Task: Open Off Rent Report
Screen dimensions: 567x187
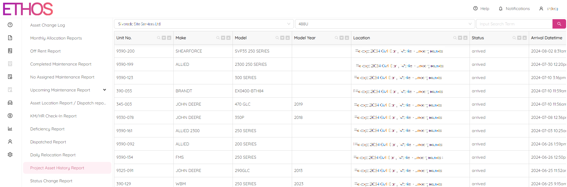Action: click(x=45, y=51)
